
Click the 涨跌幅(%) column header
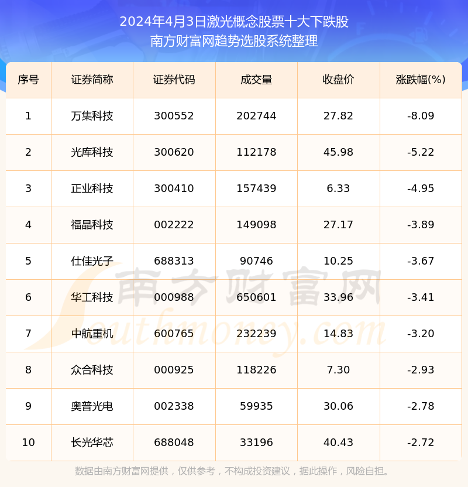point(421,80)
